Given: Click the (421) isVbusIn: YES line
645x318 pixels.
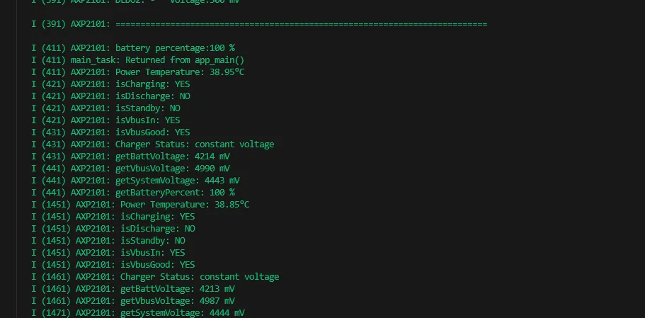Looking at the screenshot, I should [x=106, y=120].
